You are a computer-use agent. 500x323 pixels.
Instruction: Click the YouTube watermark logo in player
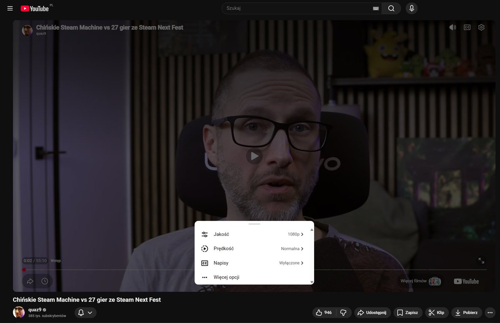[466, 281]
